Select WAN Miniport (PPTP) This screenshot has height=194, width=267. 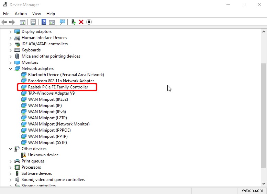48,136
